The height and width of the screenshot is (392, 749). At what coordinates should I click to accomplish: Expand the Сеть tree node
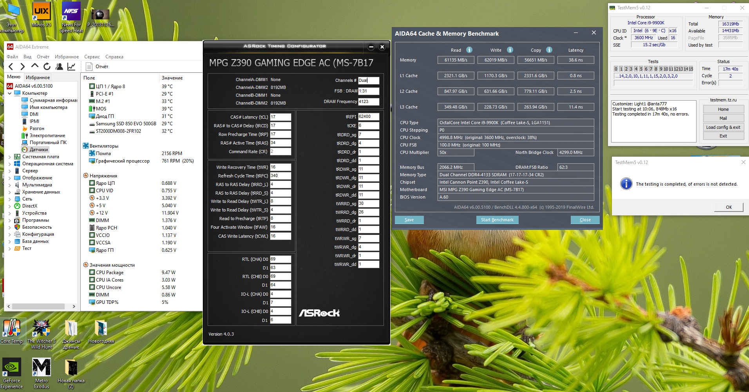10,199
